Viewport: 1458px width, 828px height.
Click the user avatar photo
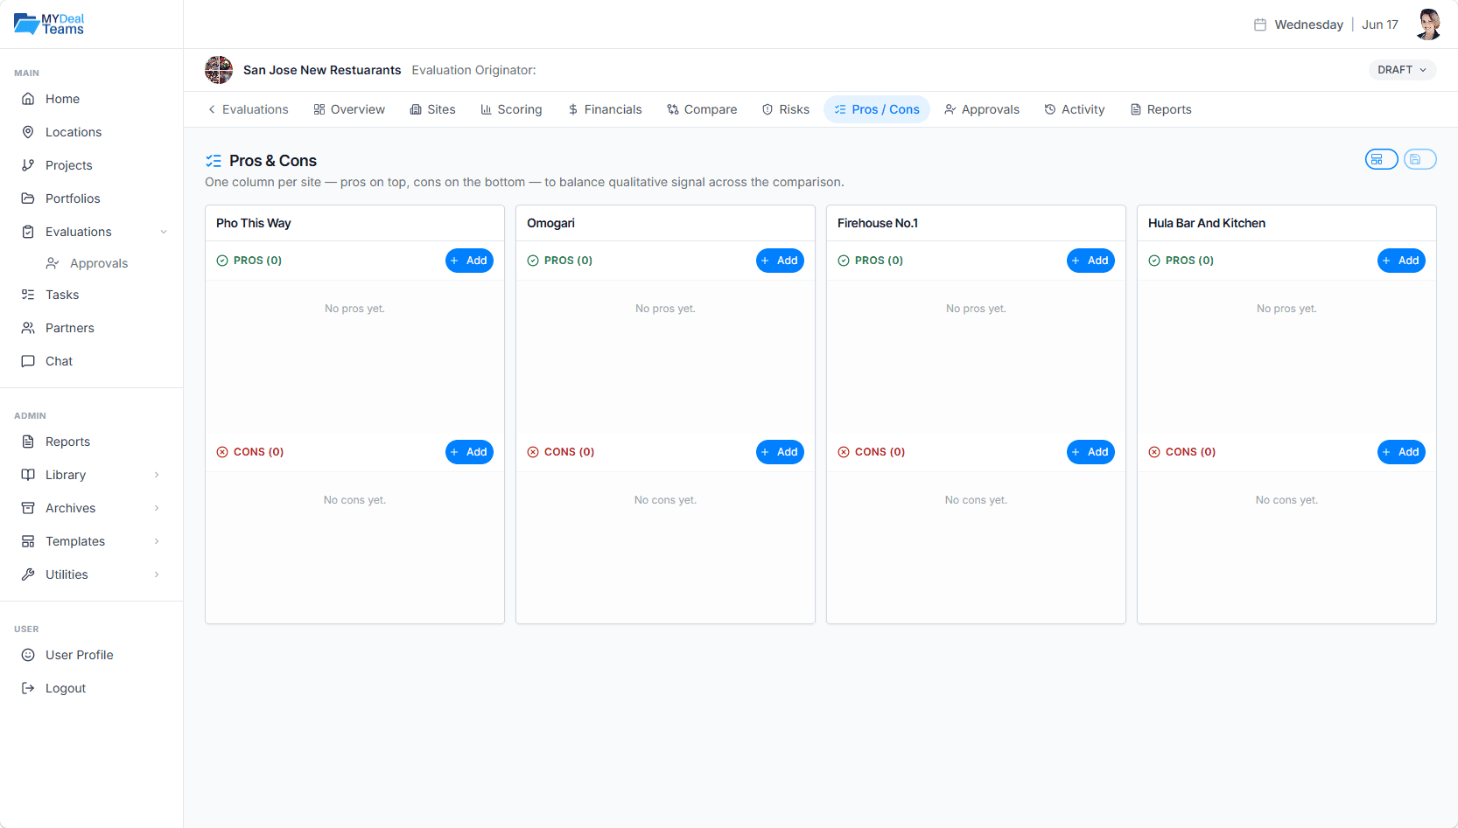coord(1428,24)
